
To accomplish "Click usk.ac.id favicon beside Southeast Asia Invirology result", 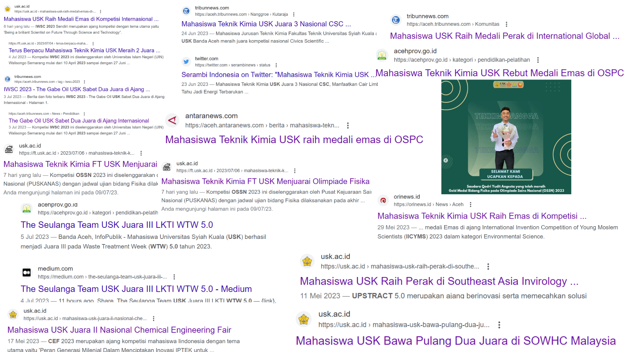I will pos(307,261).
